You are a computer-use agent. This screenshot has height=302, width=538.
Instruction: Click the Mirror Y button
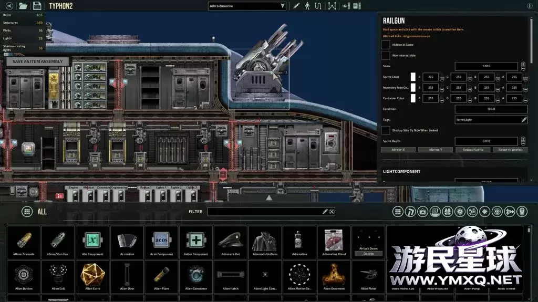pyautogui.click(x=436, y=150)
